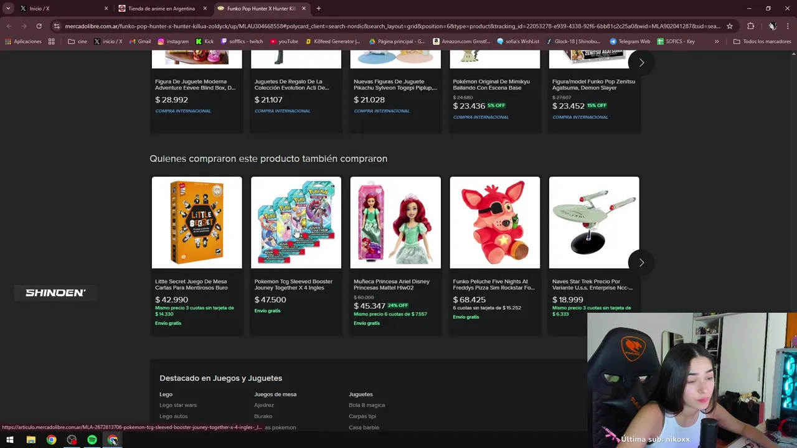Open File Explorer from the taskbar
This screenshot has height=448, width=797.
coord(31,440)
